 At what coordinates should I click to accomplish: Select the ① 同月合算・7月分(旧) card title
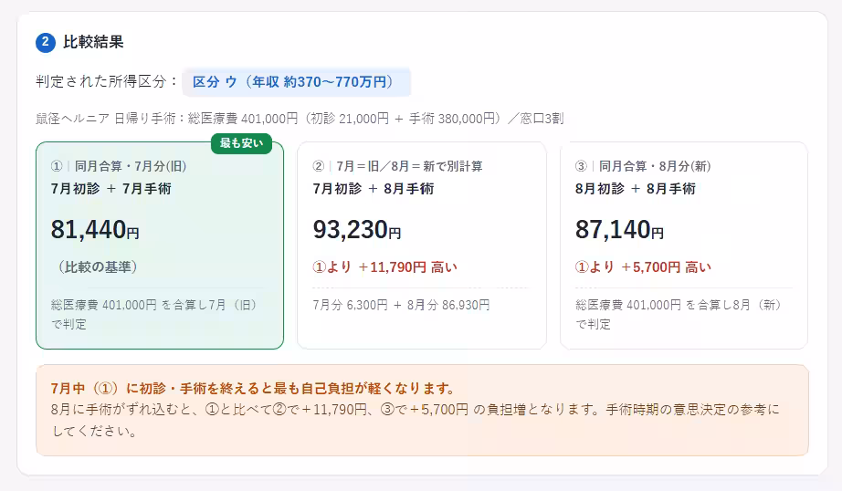[119, 166]
